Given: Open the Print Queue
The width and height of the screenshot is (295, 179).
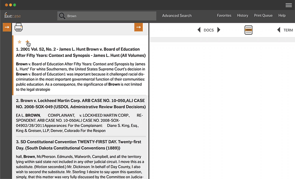Looking at the screenshot, I should [x=263, y=15].
